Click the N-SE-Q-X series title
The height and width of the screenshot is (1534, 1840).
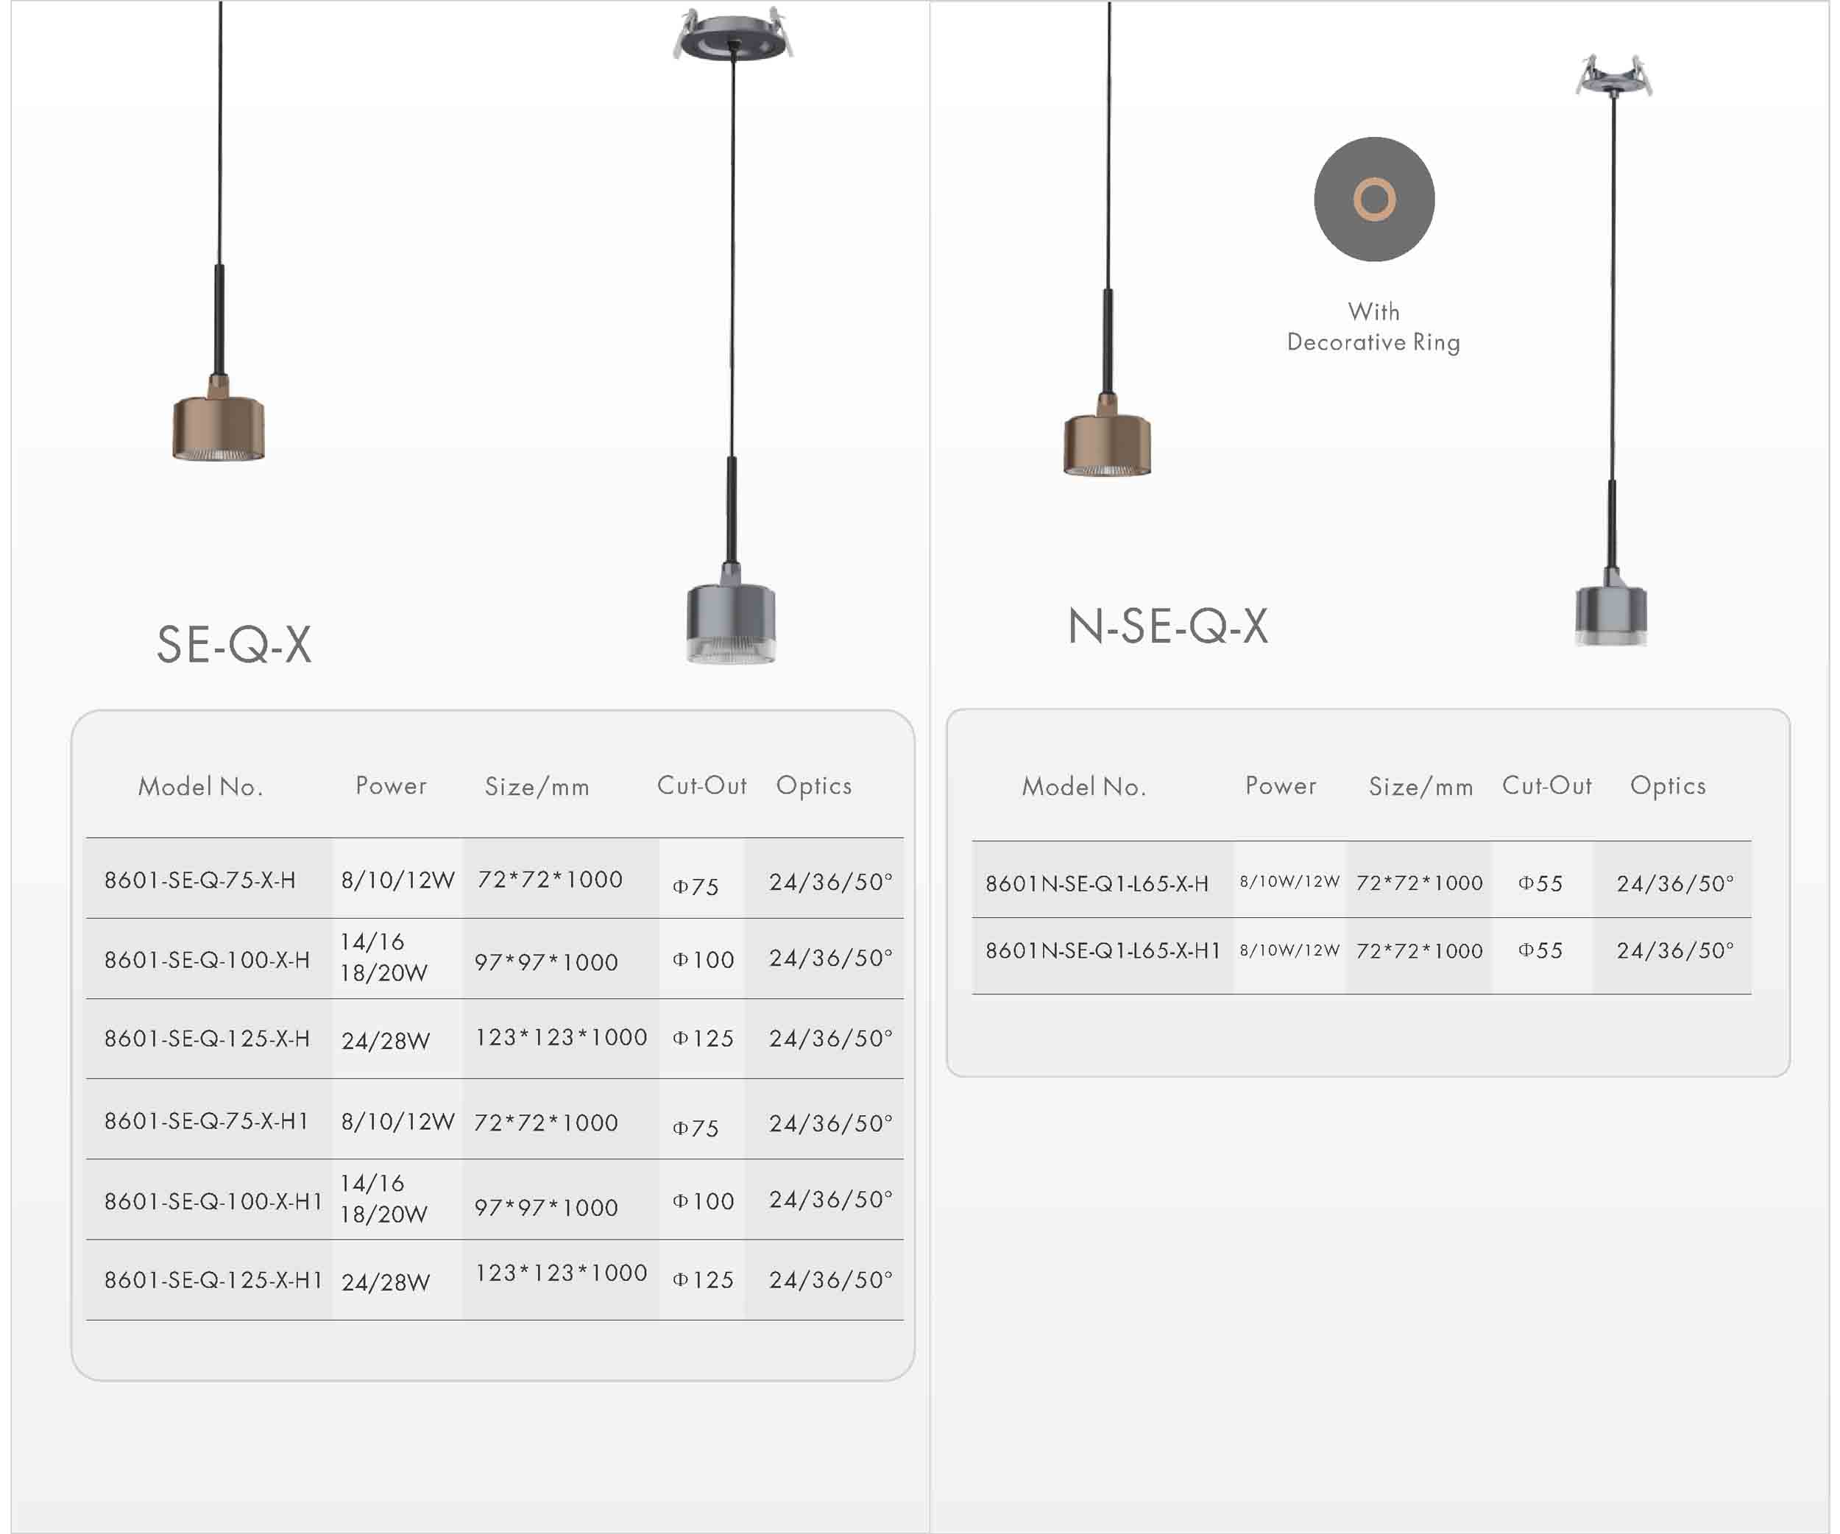[1167, 626]
